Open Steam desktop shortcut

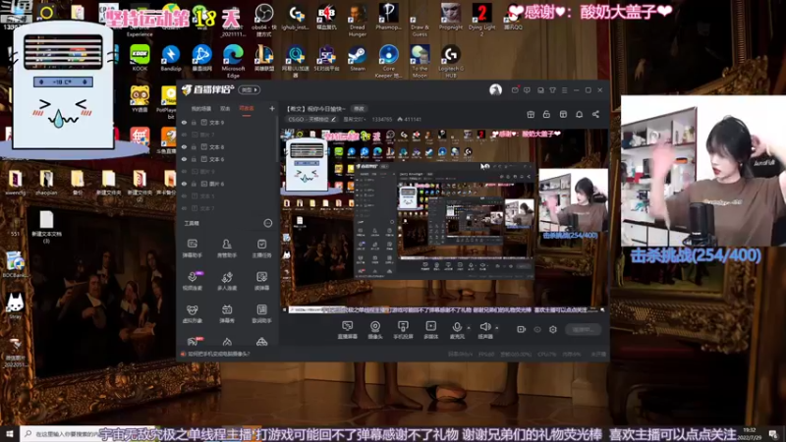(x=358, y=58)
